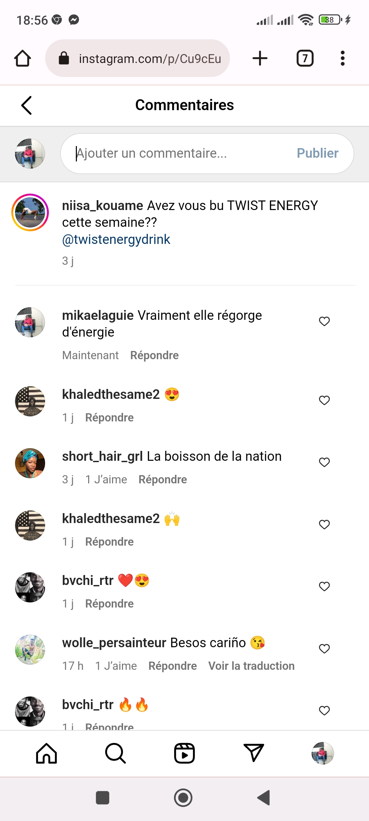Reply to short_hair_grl's comment
The image size is (369, 821).
tap(163, 480)
